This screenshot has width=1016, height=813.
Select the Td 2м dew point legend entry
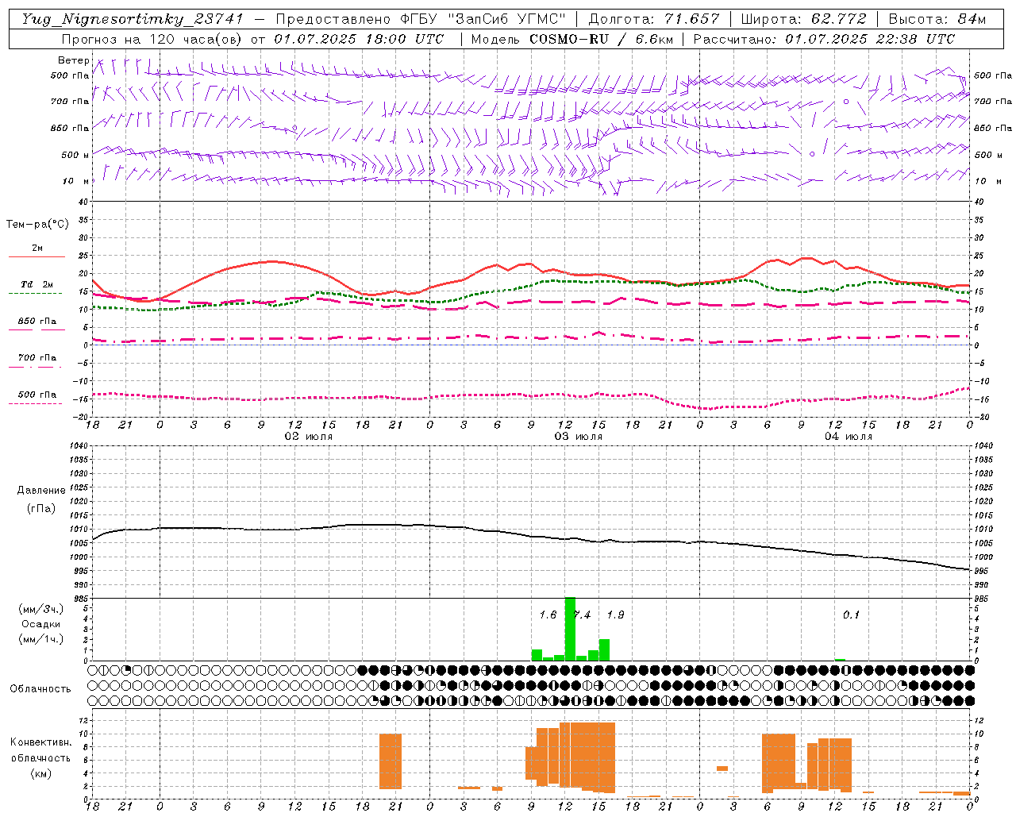click(x=37, y=284)
